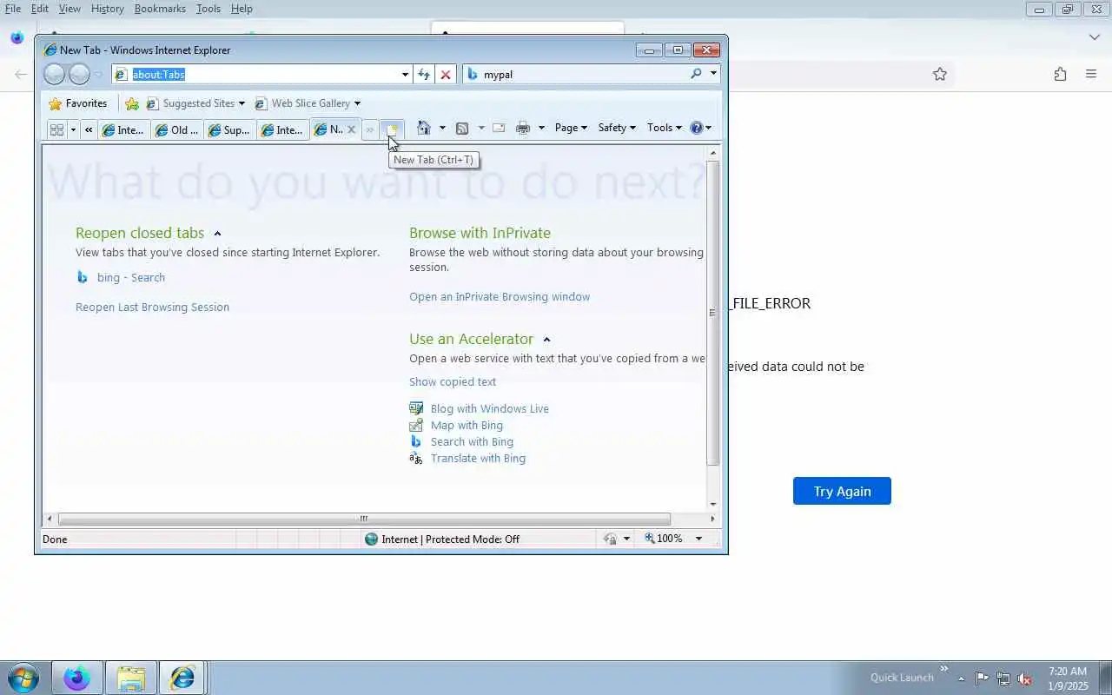The width and height of the screenshot is (1112, 695).
Task: Click the IE address bar field
Action: pos(261,75)
